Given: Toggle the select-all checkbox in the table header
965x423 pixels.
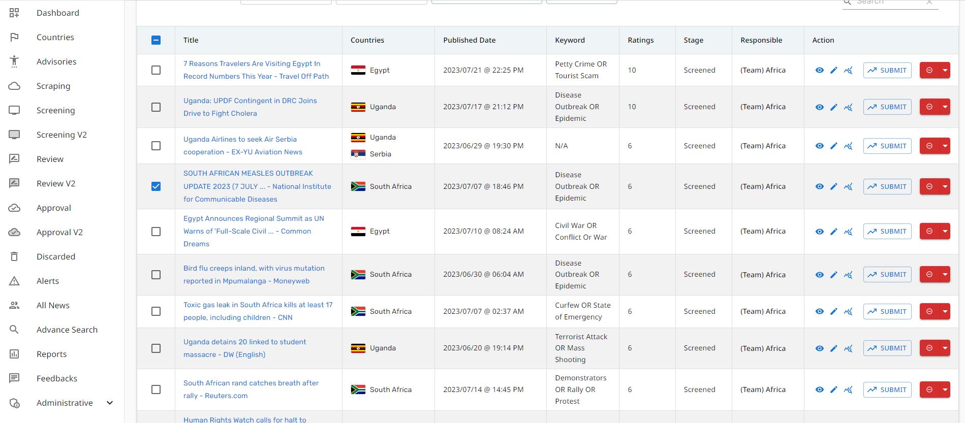Looking at the screenshot, I should 156,40.
